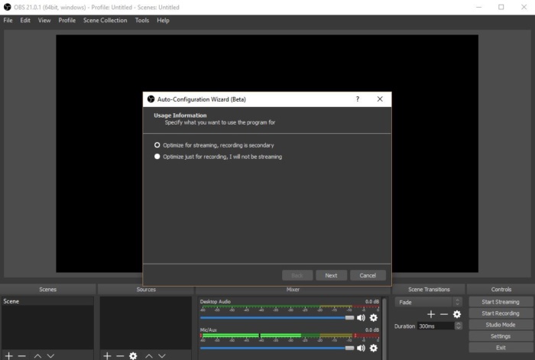Screen dimensions: 535x360
Task: Adjust the Desktop Audio volume slider
Action: tap(277, 318)
